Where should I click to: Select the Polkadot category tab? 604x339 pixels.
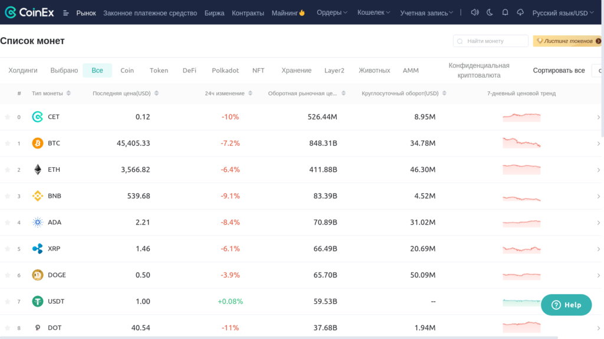coord(225,70)
